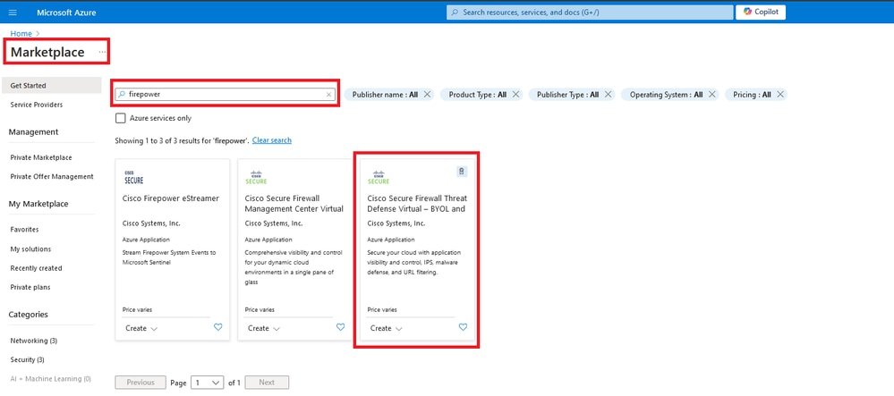
Task: Click the badge icon on Threat Defense card
Action: pyautogui.click(x=462, y=172)
